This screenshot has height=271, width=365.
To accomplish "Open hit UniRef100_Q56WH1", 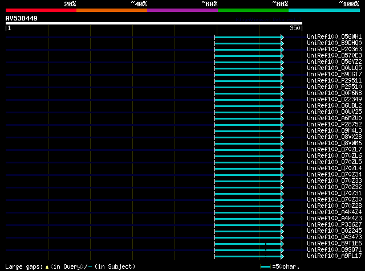I will coord(334,37).
